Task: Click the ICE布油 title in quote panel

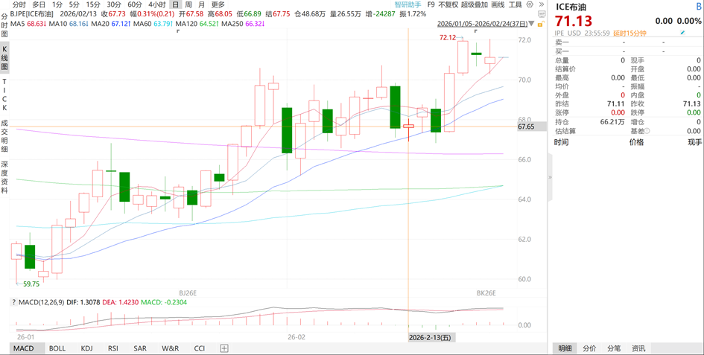Action: pyautogui.click(x=571, y=7)
